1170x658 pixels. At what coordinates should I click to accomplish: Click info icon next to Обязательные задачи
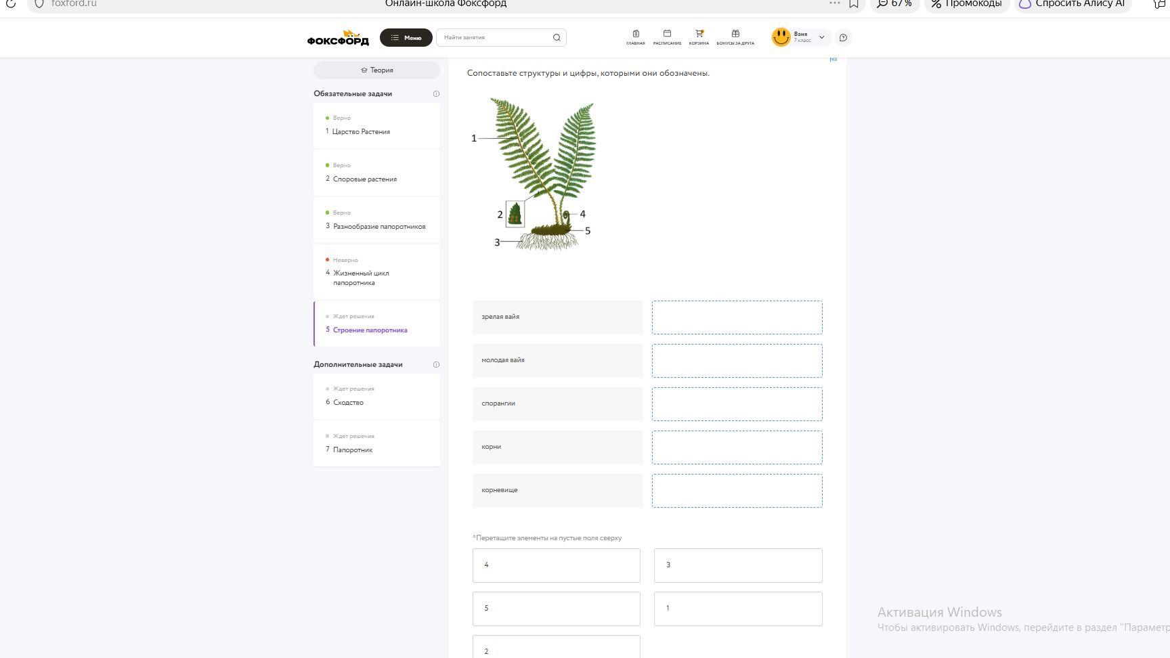pos(436,94)
